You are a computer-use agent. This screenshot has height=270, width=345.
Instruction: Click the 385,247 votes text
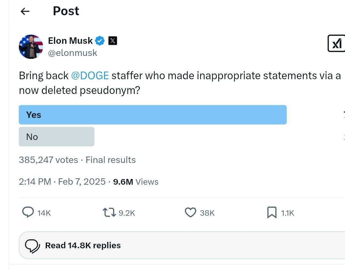point(49,160)
